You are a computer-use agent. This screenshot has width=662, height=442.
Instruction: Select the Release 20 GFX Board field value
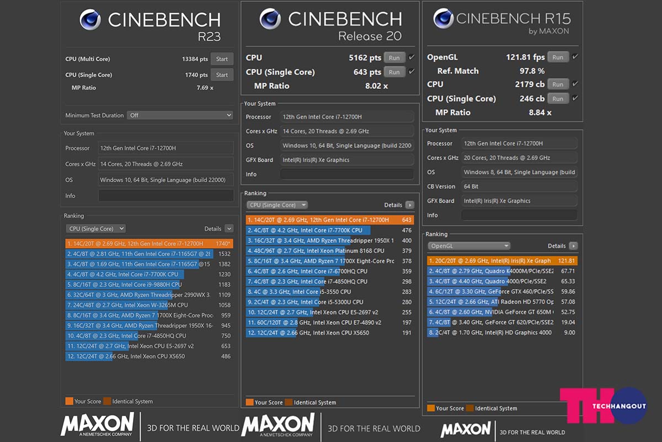coord(347,160)
